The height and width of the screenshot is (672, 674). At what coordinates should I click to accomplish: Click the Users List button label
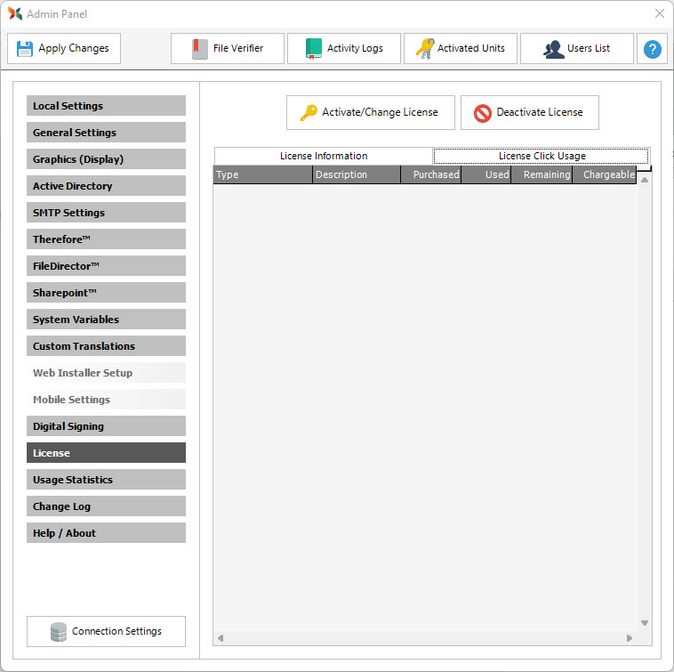589,48
